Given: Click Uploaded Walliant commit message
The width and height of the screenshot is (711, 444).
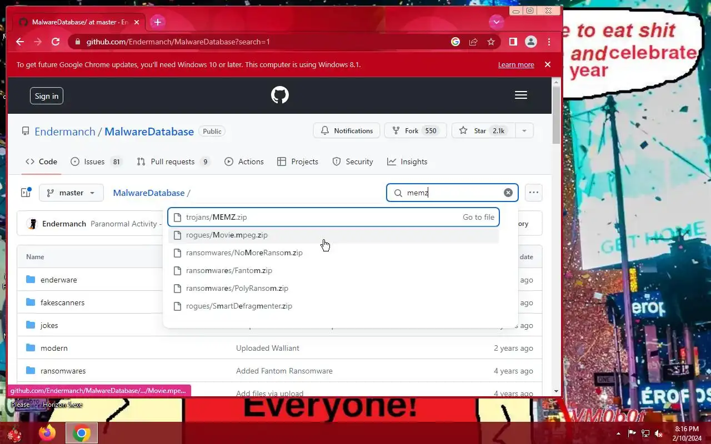Looking at the screenshot, I should pyautogui.click(x=268, y=348).
